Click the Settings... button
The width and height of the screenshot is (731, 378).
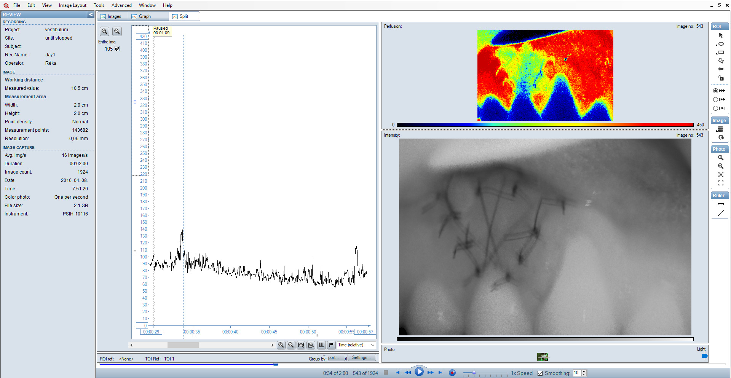[x=361, y=357]
